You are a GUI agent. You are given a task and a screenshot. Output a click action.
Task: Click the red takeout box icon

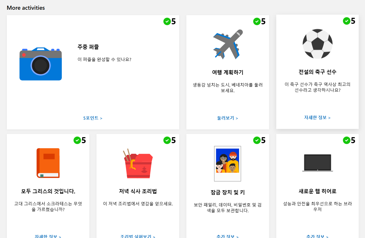pyautogui.click(x=138, y=163)
